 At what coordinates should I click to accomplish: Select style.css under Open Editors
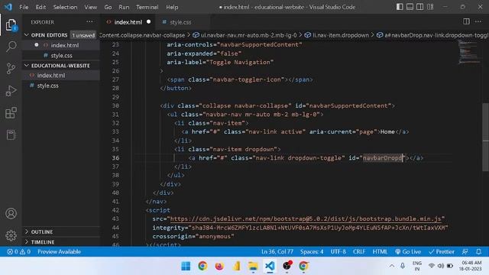[x=61, y=56]
